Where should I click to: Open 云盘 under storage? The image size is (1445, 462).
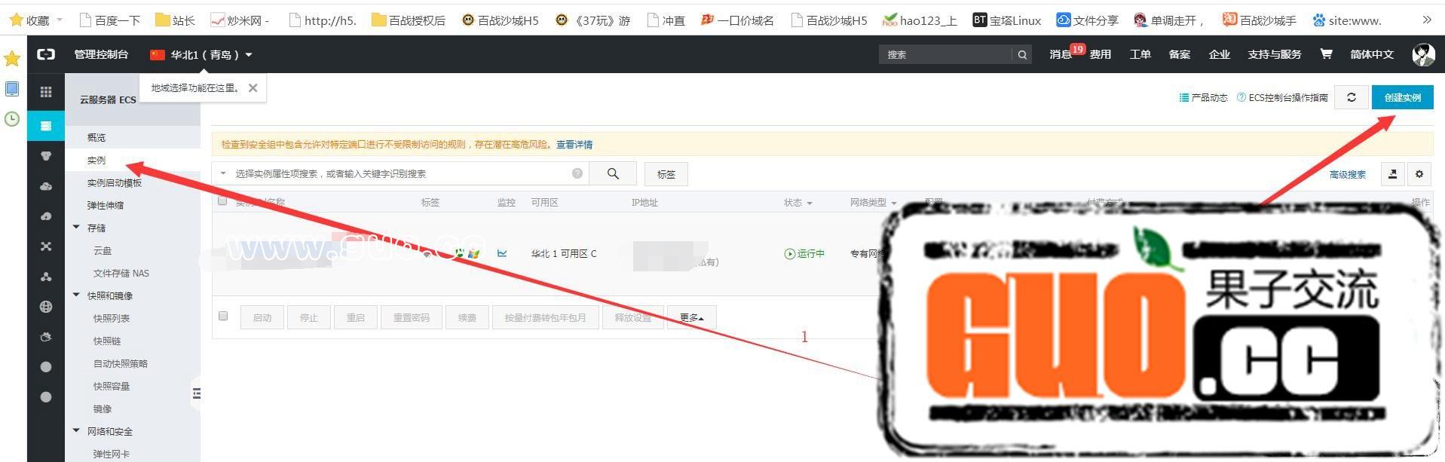[x=103, y=250]
